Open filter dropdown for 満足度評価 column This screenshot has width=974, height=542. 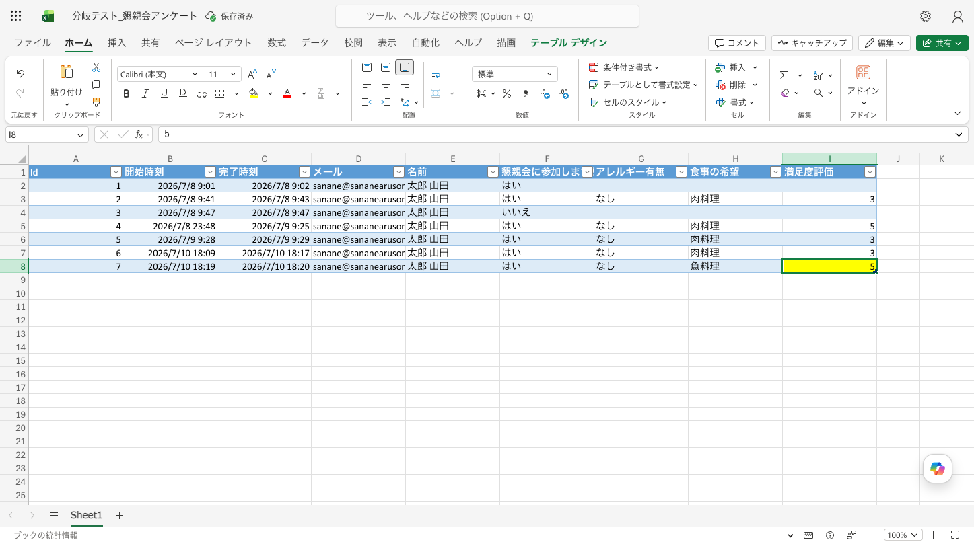coord(870,172)
